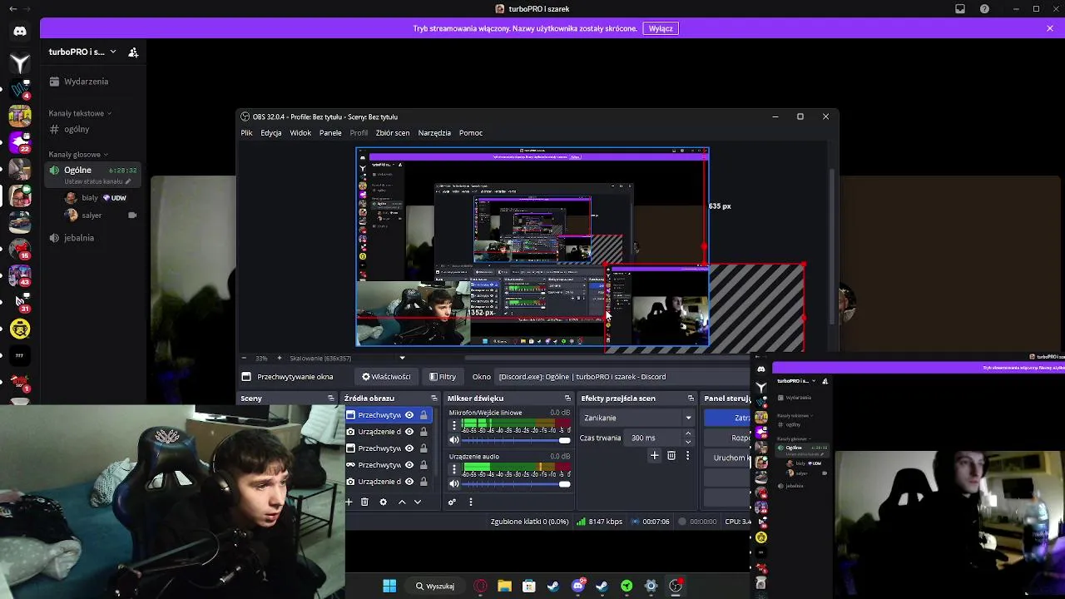Click the Filtry button
Viewport: 1065px width, 599px height.
443,377
